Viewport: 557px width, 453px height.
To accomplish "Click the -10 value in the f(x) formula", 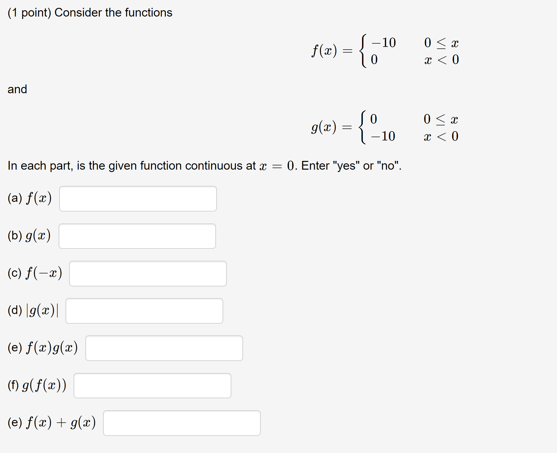I will 384,43.
